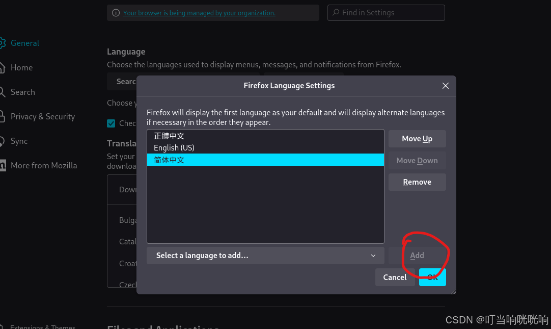This screenshot has width=551, height=329.
Task: Open Select a language to add dropdown
Action: pyautogui.click(x=265, y=256)
